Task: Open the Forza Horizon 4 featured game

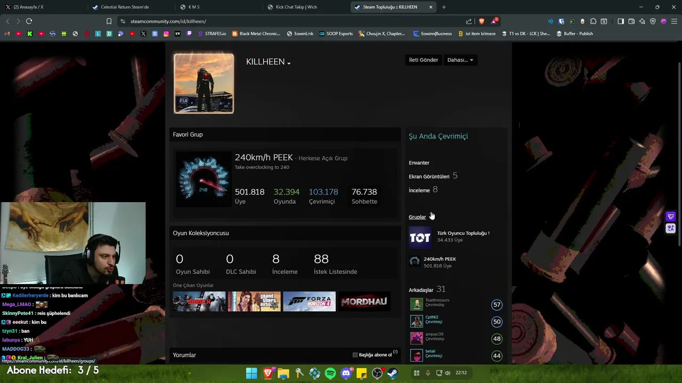Action: pos(309,302)
